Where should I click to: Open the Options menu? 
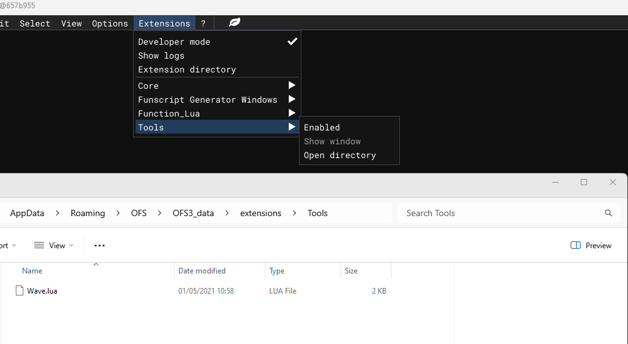(x=110, y=23)
